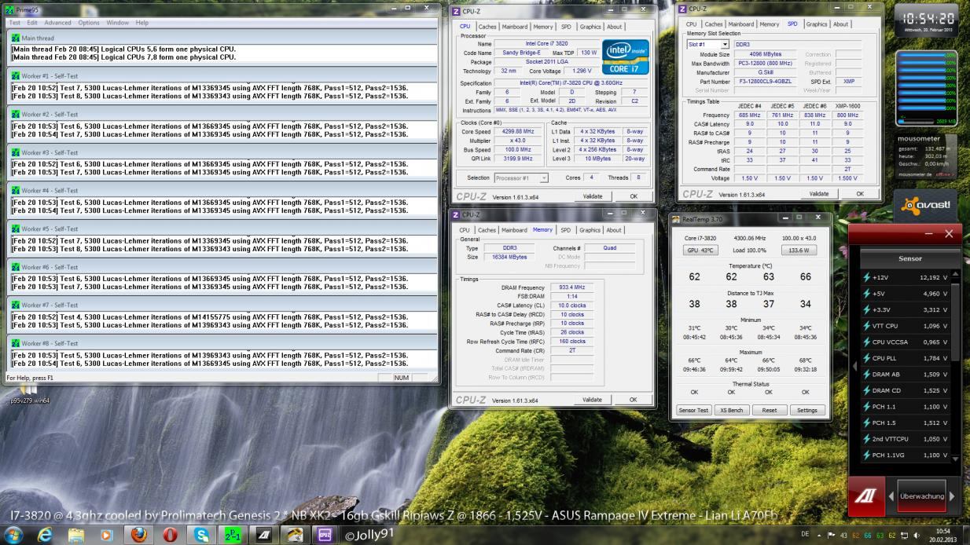
Task: Click the GPU 43°C button in RealTemp
Action: [700, 250]
